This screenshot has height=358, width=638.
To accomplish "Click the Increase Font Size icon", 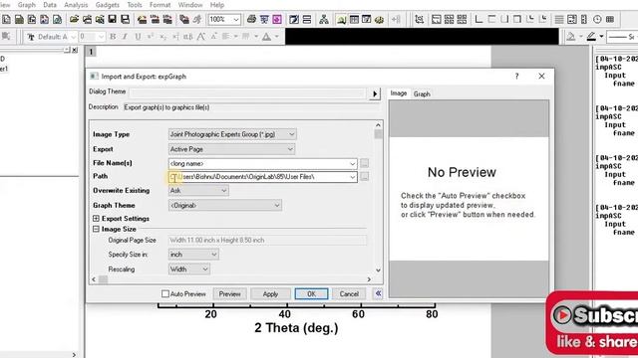I will click(x=201, y=37).
